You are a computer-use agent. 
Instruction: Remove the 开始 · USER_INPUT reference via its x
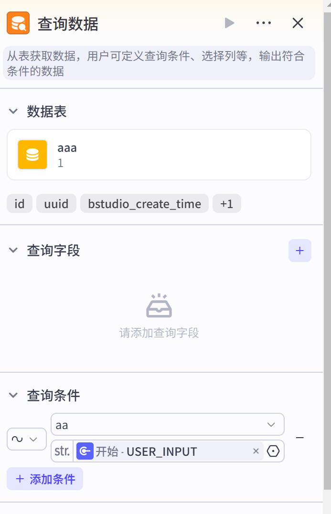[256, 451]
